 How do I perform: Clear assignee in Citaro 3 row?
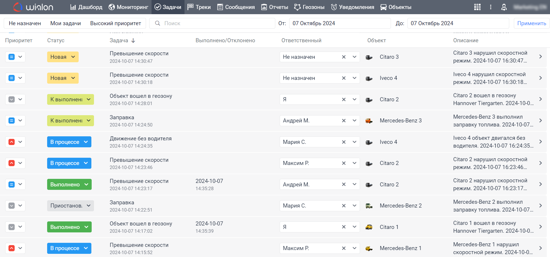tap(344, 57)
